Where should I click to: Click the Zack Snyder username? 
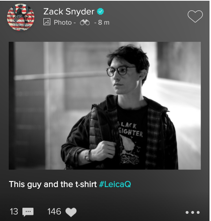tap(69, 12)
